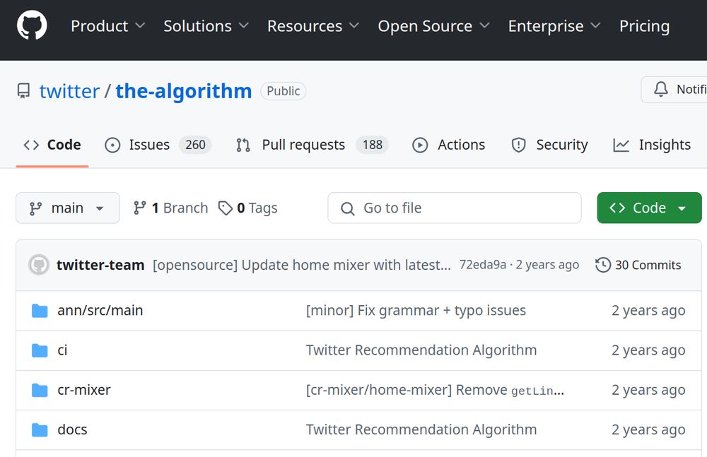Open the main branch selector dropdown

click(x=68, y=208)
